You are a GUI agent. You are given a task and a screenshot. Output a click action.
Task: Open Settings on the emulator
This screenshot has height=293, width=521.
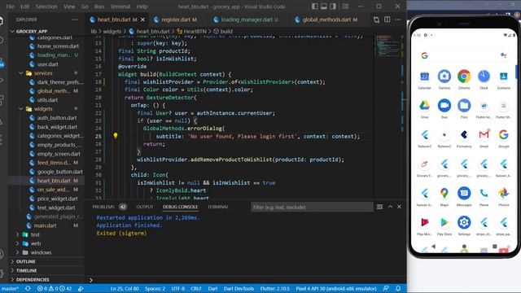click(464, 222)
